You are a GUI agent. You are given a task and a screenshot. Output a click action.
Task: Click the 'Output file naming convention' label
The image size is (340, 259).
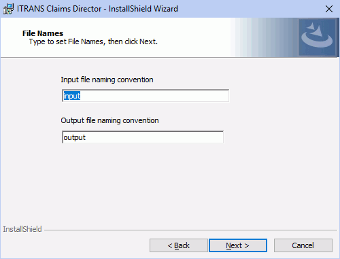point(109,120)
